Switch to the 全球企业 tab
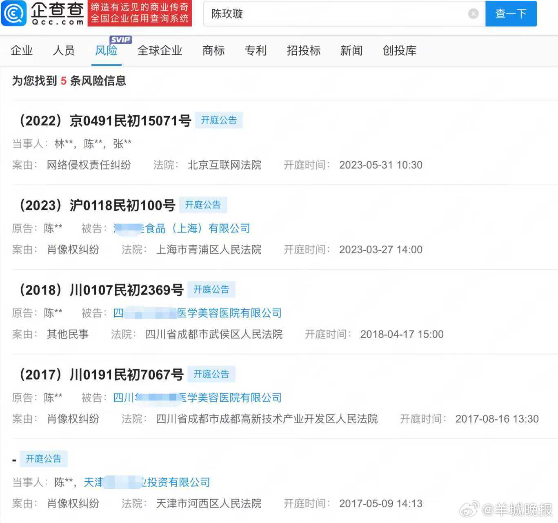This screenshot has height=523, width=558. pyautogui.click(x=160, y=51)
